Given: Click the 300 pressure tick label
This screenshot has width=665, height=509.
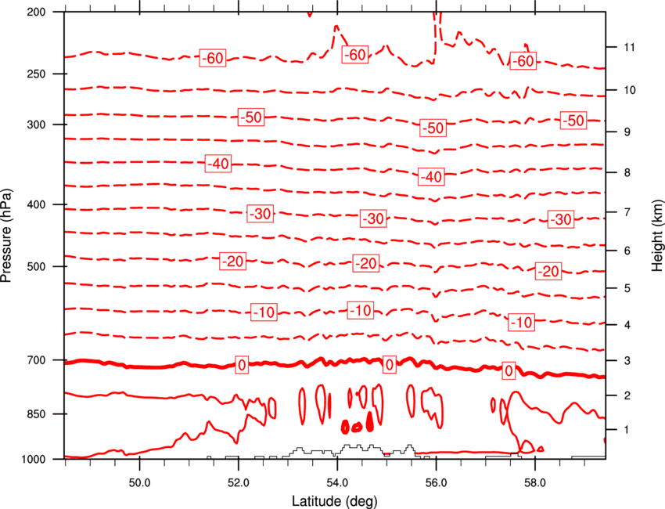Looking at the screenshot, I should [37, 125].
